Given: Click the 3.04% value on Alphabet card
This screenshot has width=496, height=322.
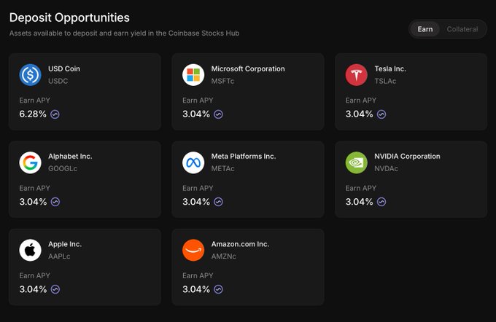Looking at the screenshot, I should [33, 202].
